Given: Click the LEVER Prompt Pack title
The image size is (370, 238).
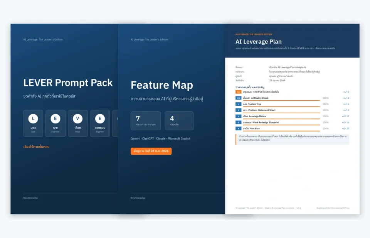Looking at the screenshot, I should [x=68, y=83].
